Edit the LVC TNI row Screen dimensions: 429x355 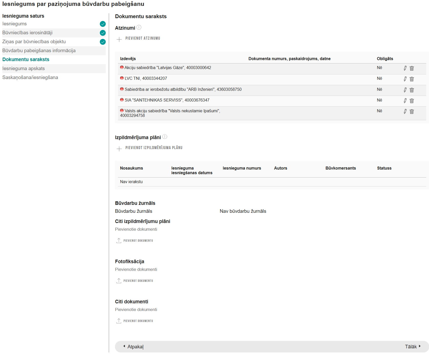click(x=405, y=79)
